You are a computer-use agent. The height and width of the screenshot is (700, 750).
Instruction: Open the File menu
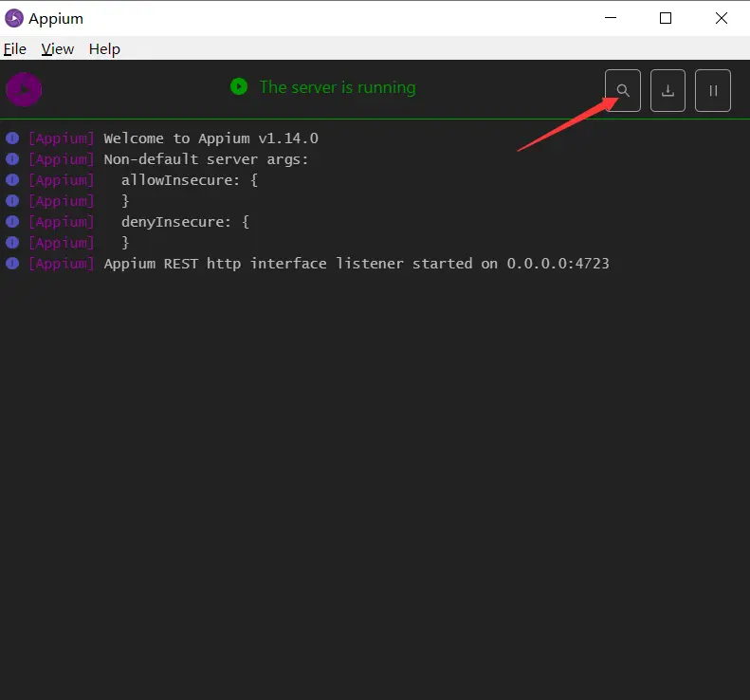[15, 48]
